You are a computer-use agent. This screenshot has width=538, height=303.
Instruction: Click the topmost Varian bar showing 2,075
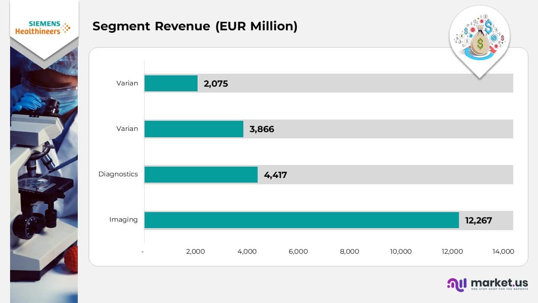(170, 83)
